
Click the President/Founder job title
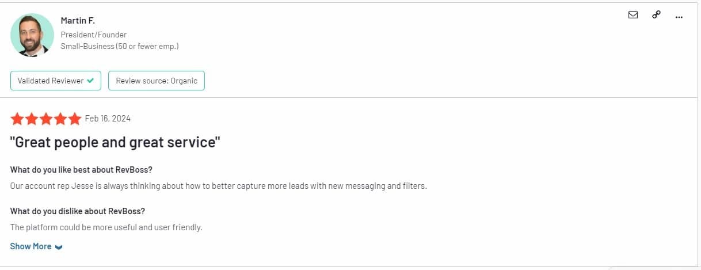(x=94, y=35)
